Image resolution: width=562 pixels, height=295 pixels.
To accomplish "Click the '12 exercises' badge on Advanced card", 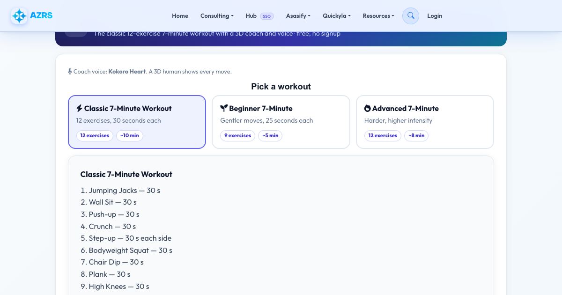I will (383, 136).
